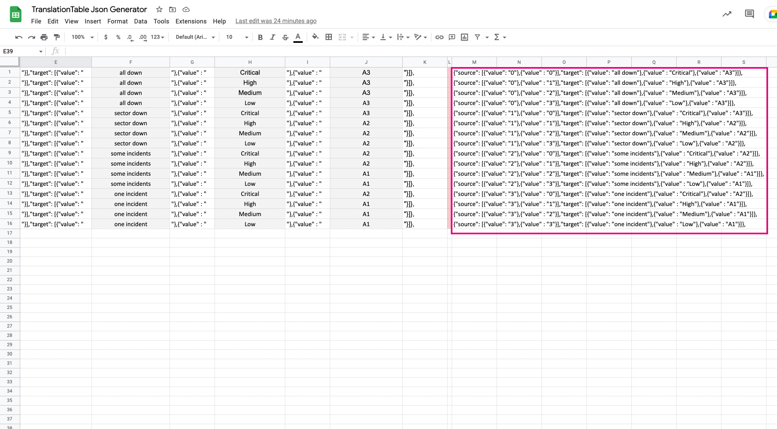The width and height of the screenshot is (777, 429).
Task: Insert a chart
Action: (x=465, y=37)
